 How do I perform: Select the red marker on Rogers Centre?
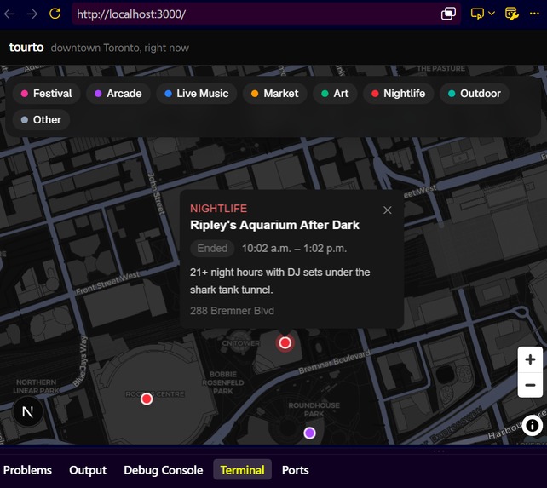pyautogui.click(x=147, y=399)
